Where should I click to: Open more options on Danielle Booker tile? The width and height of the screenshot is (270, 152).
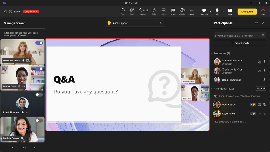point(26,138)
